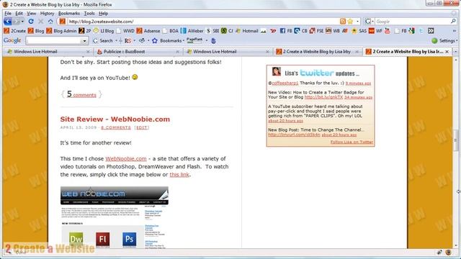Open the YouTube bookmark icon
This screenshot has height=259, width=461.
[x=388, y=31]
